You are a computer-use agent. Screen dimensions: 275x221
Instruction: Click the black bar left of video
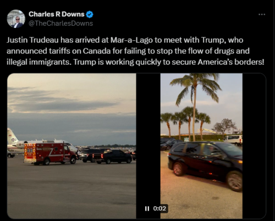point(148,139)
